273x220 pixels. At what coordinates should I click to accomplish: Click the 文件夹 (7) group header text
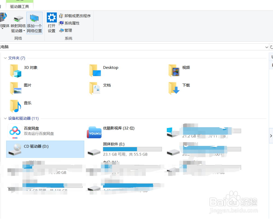[x=17, y=58]
